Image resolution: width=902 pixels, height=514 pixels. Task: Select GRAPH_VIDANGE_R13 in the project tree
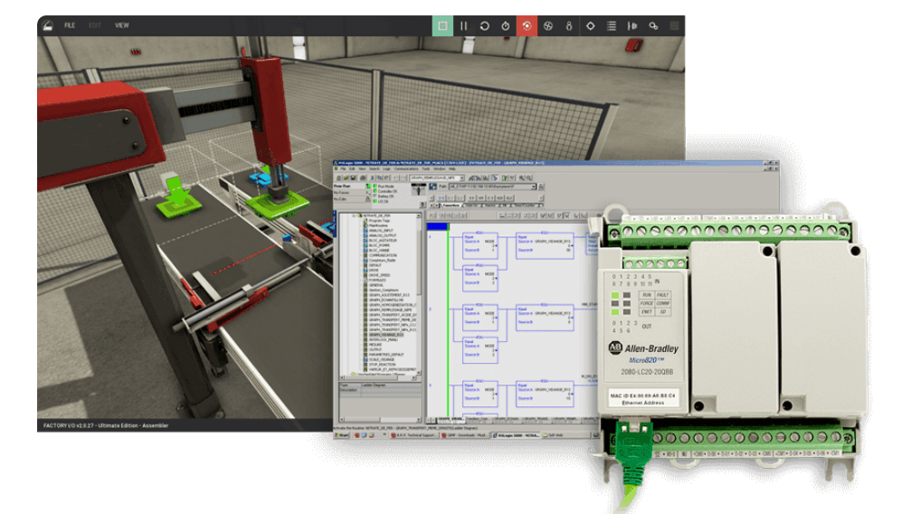pos(386,334)
